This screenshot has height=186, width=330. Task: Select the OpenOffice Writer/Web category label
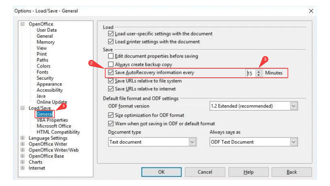tap(54, 150)
